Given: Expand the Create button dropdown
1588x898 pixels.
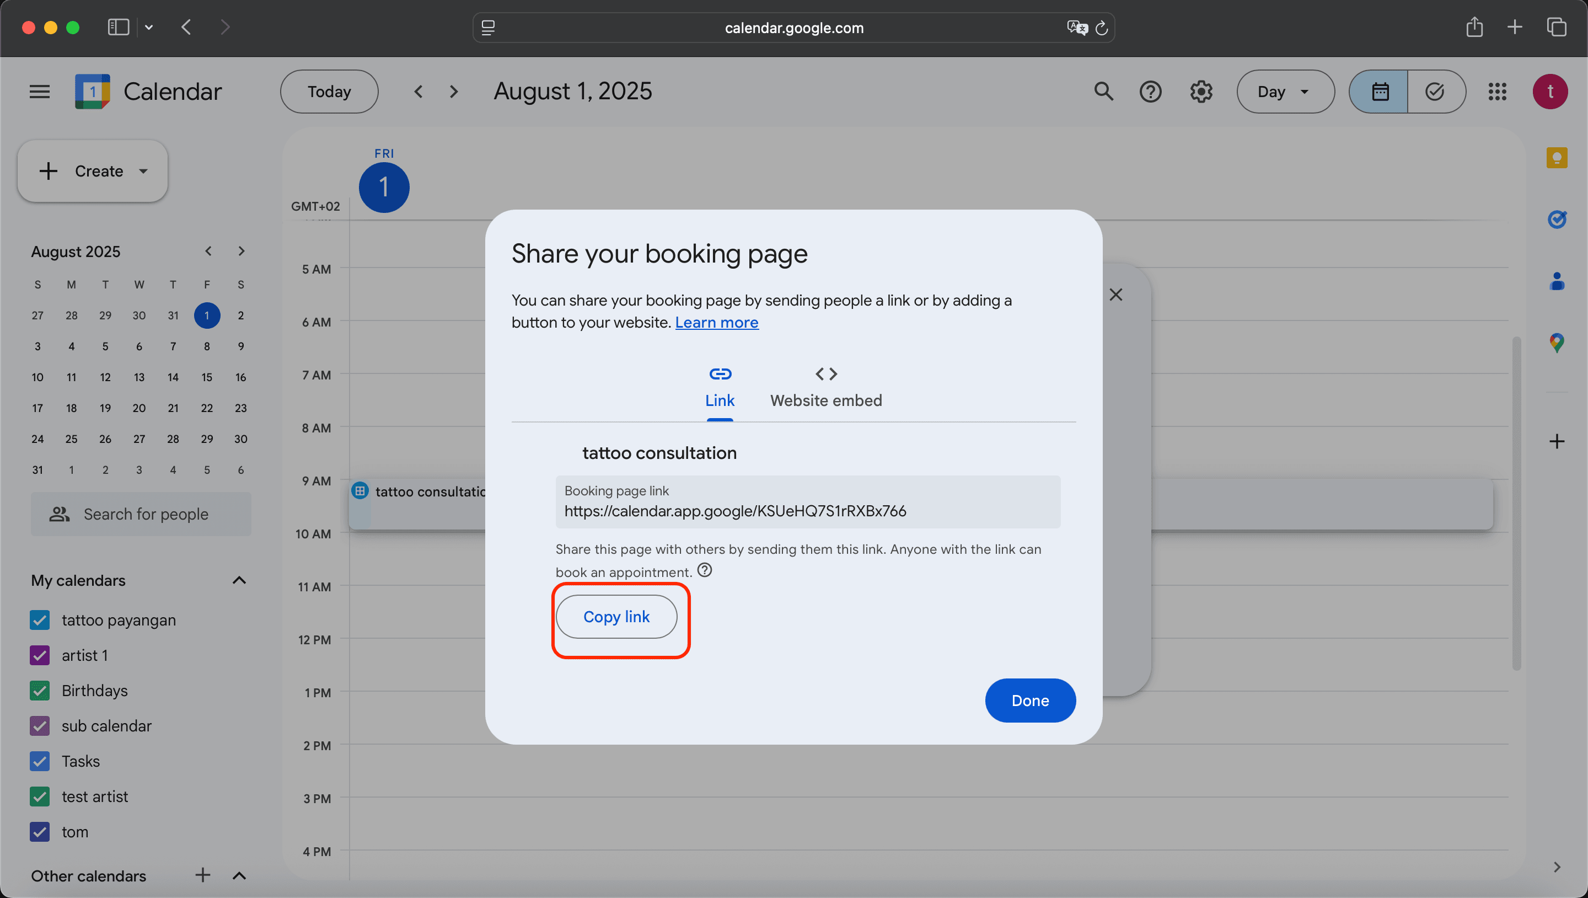Looking at the screenshot, I should pyautogui.click(x=143, y=172).
